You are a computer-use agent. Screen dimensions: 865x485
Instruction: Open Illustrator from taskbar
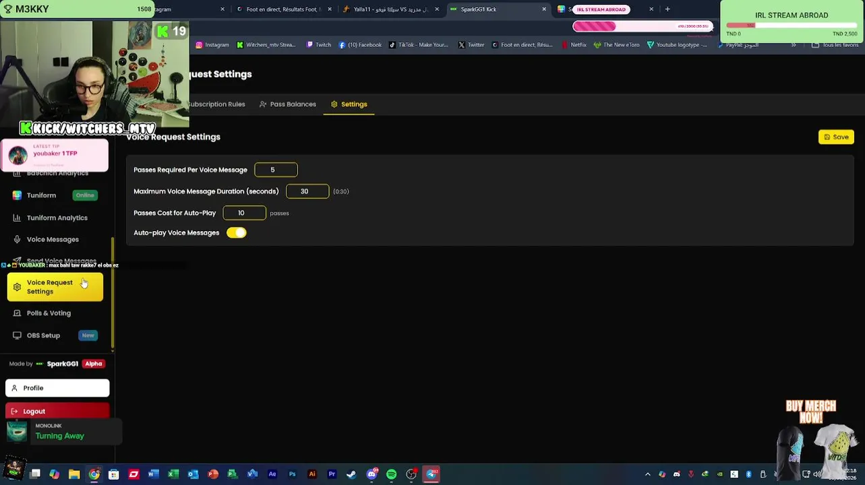(x=312, y=474)
